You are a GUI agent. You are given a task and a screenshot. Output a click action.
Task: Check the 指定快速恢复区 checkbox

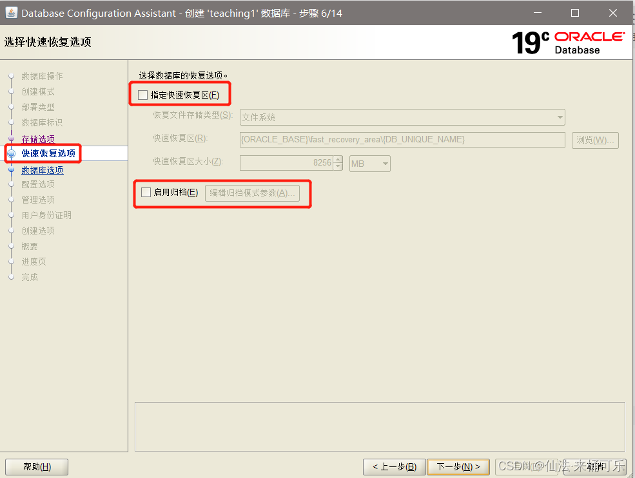tap(142, 95)
